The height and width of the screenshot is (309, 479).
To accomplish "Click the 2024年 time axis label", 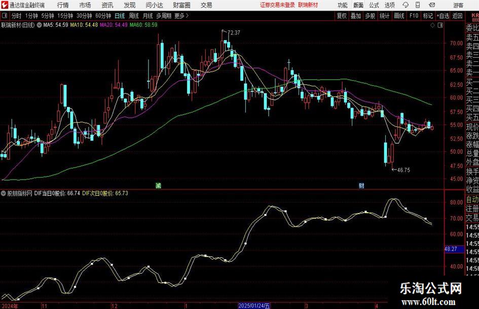I will [x=10, y=305].
